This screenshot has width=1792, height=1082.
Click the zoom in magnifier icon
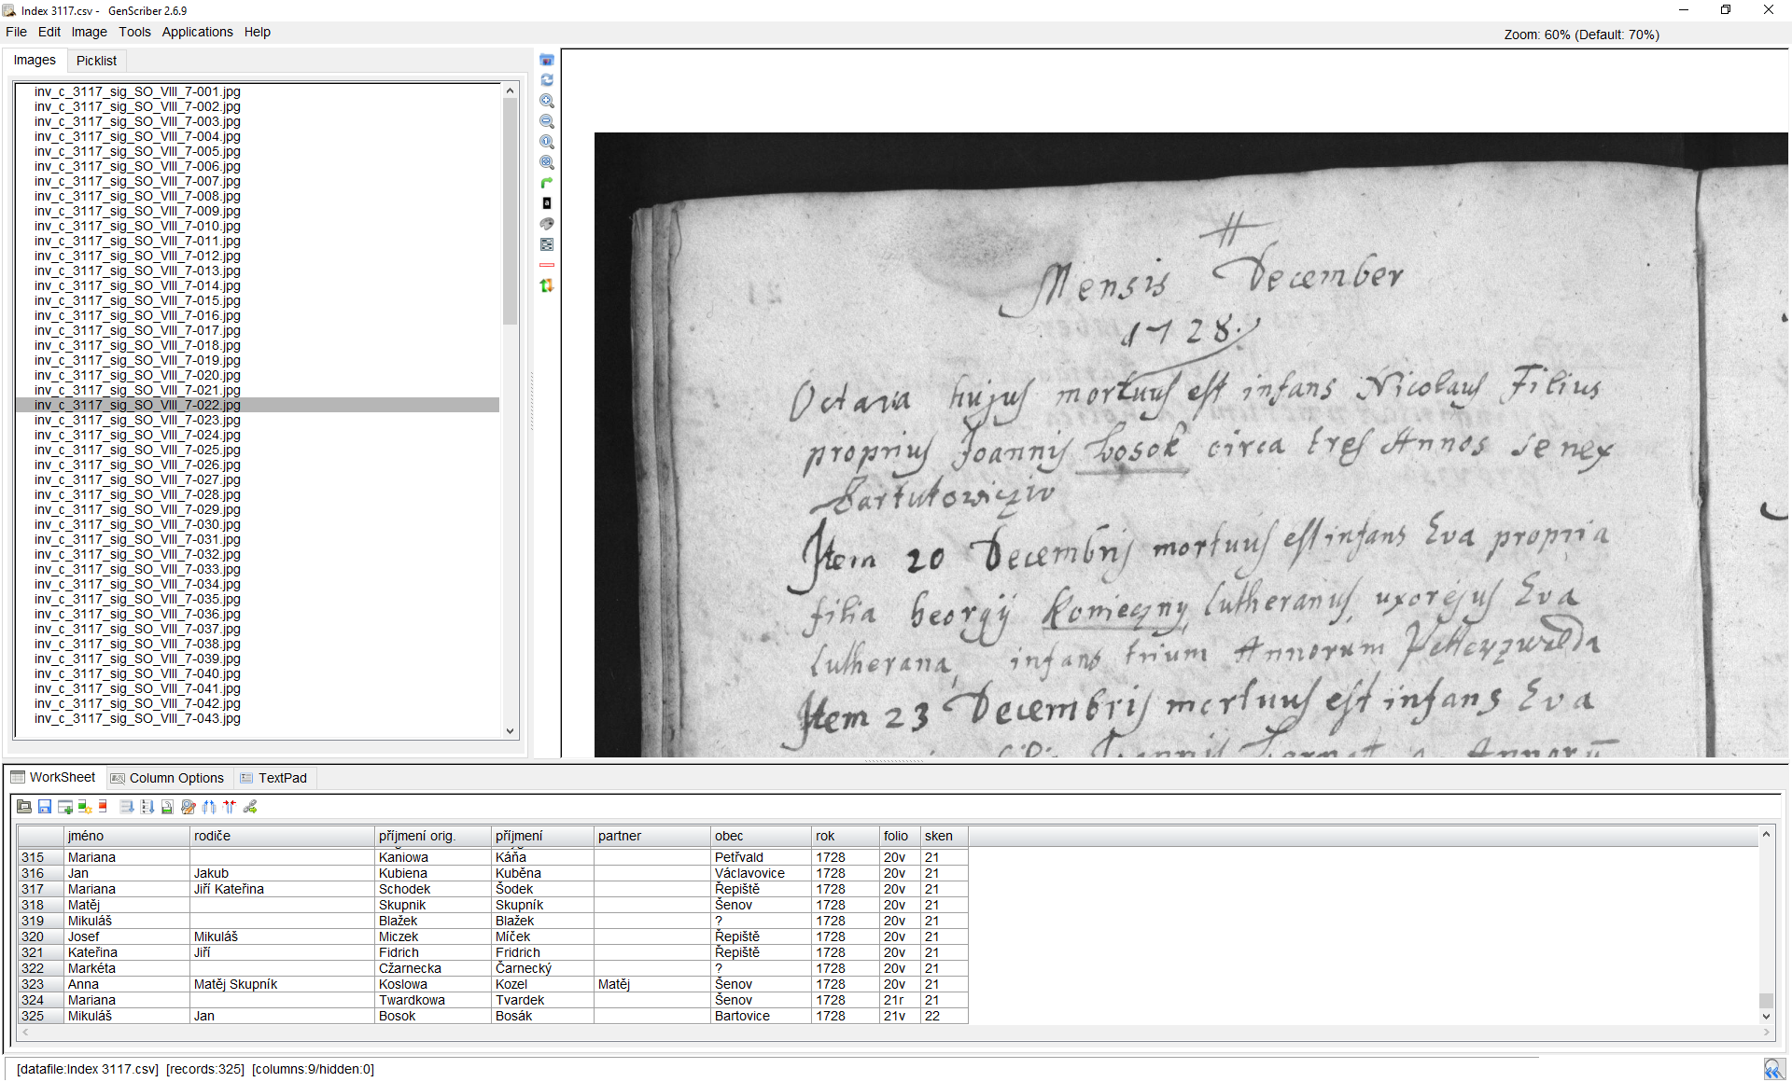coord(547,101)
